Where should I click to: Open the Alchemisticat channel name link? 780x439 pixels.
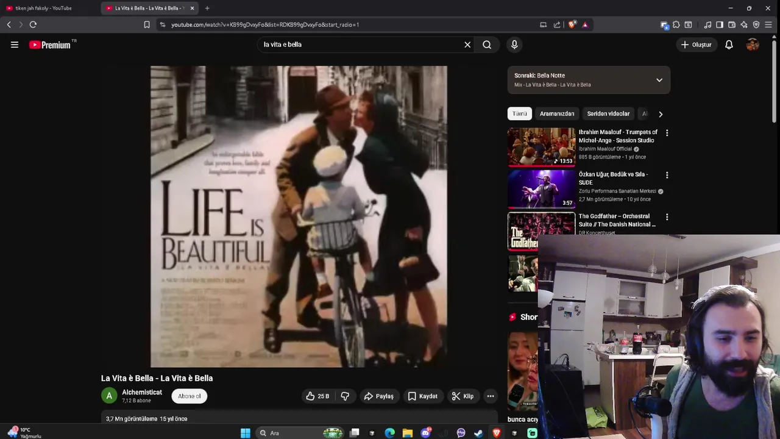tap(142, 393)
